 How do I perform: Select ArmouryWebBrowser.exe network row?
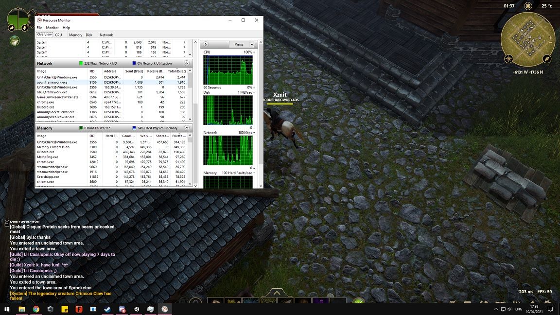click(x=111, y=117)
